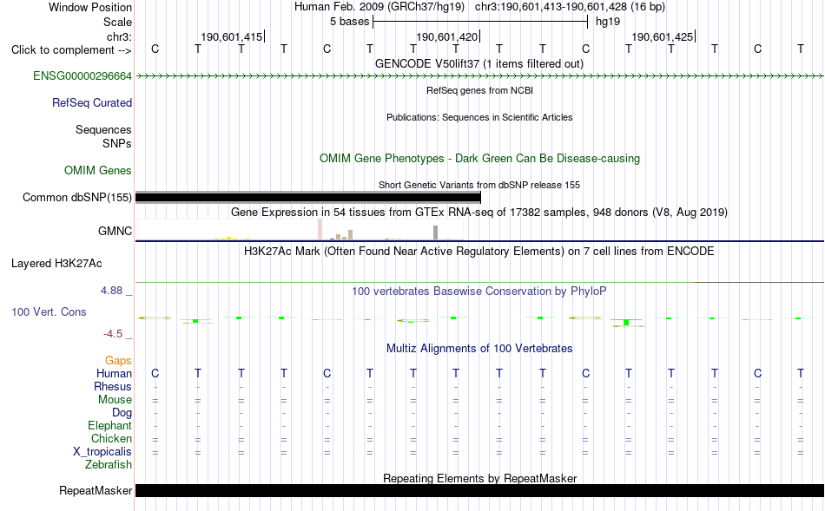The height and width of the screenshot is (511, 825).
Task: Click the GENCODE V50lift37 track title
Action: (x=479, y=64)
